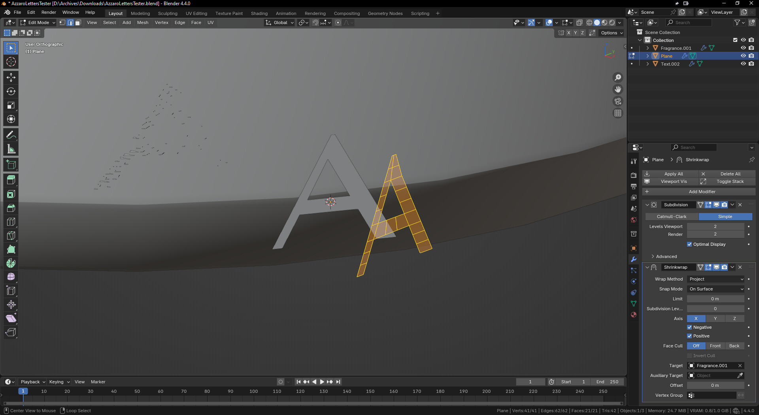Uncheck the Positive direction checkbox
Screen dimensions: 759x415
pos(689,336)
